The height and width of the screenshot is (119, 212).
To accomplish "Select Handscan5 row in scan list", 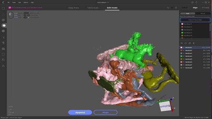I will click(195, 59).
